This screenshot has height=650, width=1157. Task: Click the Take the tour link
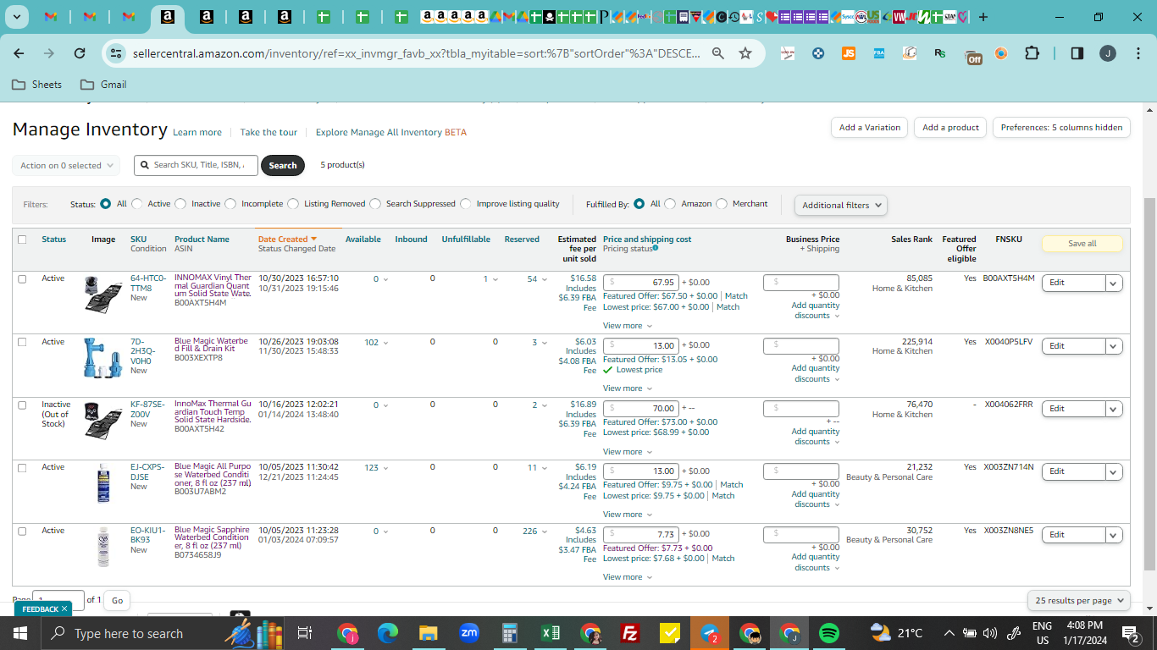point(268,132)
